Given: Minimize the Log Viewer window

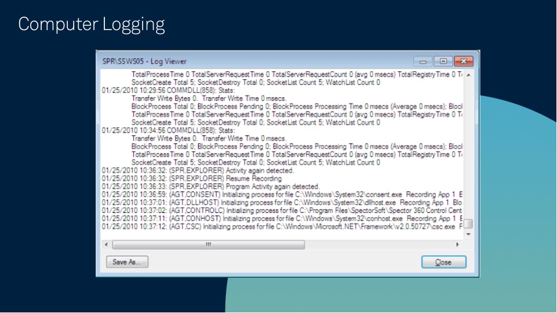Looking at the screenshot, I should pos(423,61).
